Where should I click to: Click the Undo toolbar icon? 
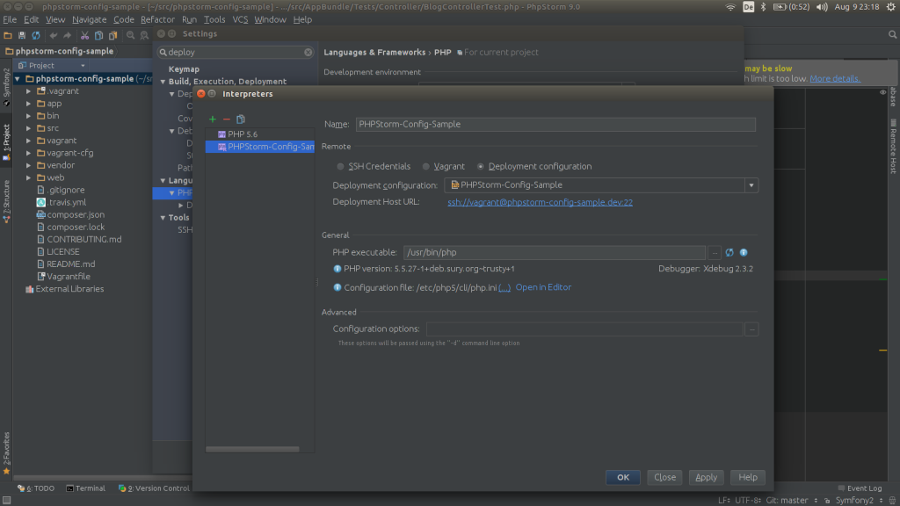[54, 35]
